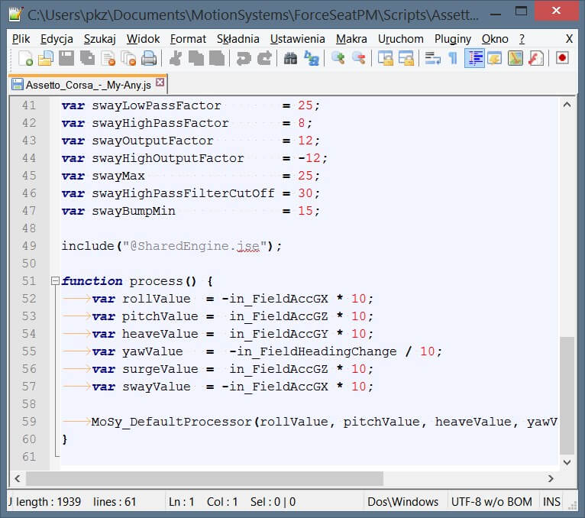Start macro recording with red dot icon
This screenshot has width=585, height=518.
[562, 59]
